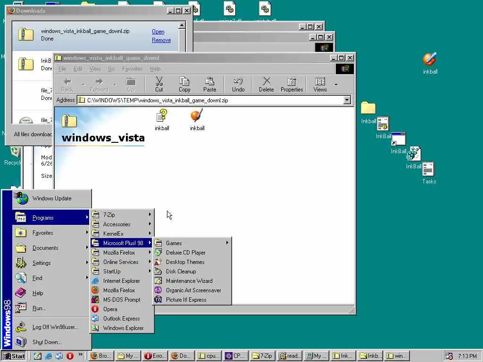Select the inkball application icon in zip
Viewport: 483px width, 362px height.
click(197, 120)
